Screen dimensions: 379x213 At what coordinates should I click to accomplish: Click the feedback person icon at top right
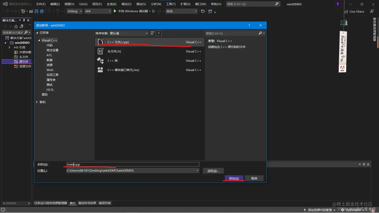(372, 11)
